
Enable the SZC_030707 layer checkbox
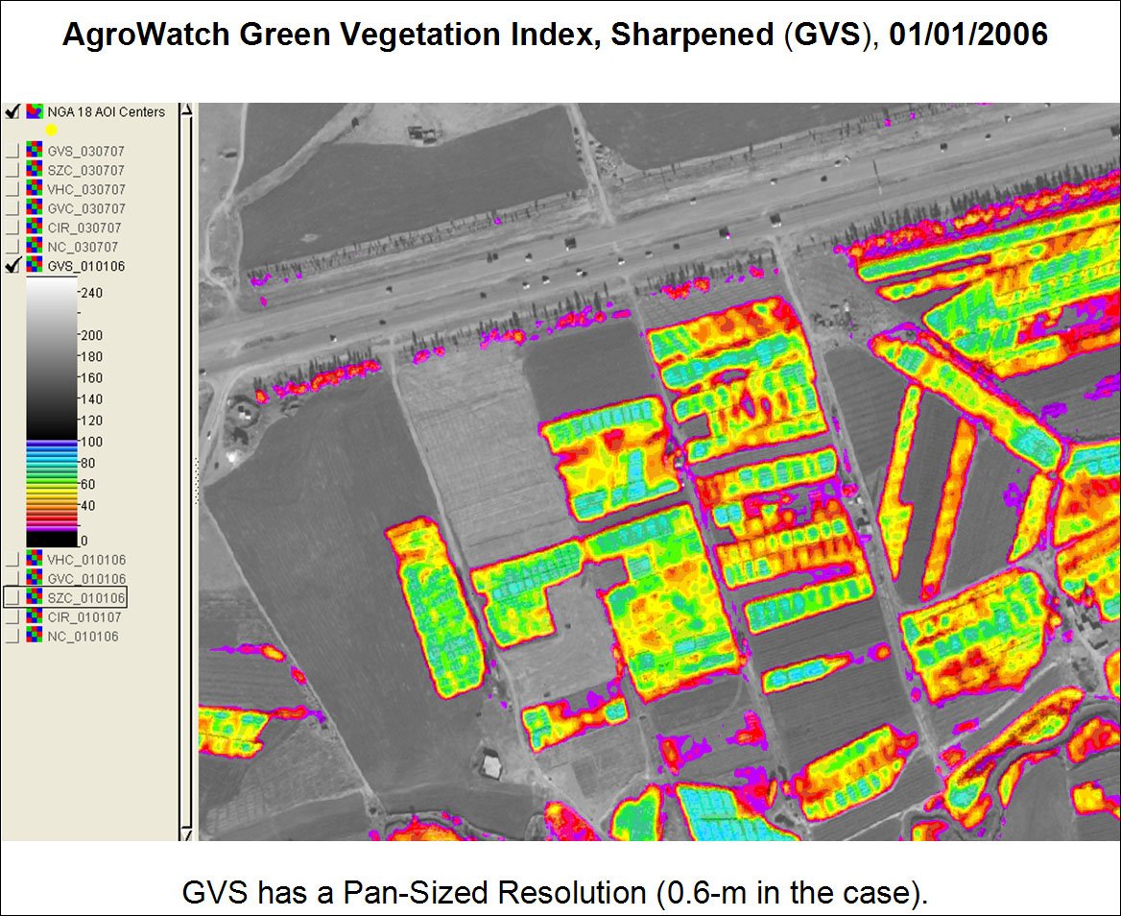(x=12, y=170)
